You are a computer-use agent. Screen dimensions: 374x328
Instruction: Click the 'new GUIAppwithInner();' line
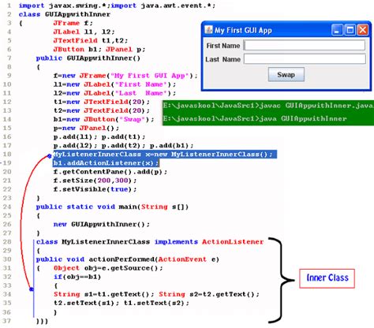[x=102, y=224]
